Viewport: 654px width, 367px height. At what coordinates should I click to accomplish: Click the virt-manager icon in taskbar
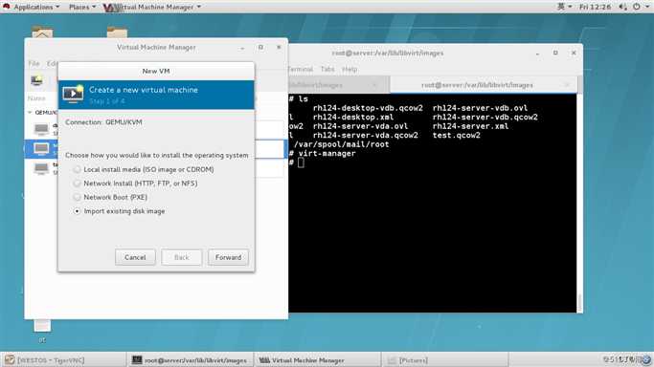point(264,360)
